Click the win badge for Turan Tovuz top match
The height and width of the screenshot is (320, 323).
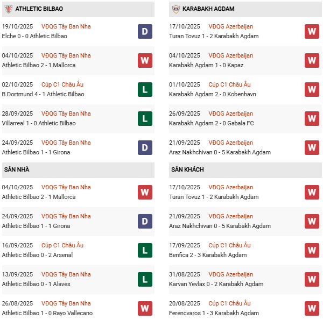click(x=312, y=31)
